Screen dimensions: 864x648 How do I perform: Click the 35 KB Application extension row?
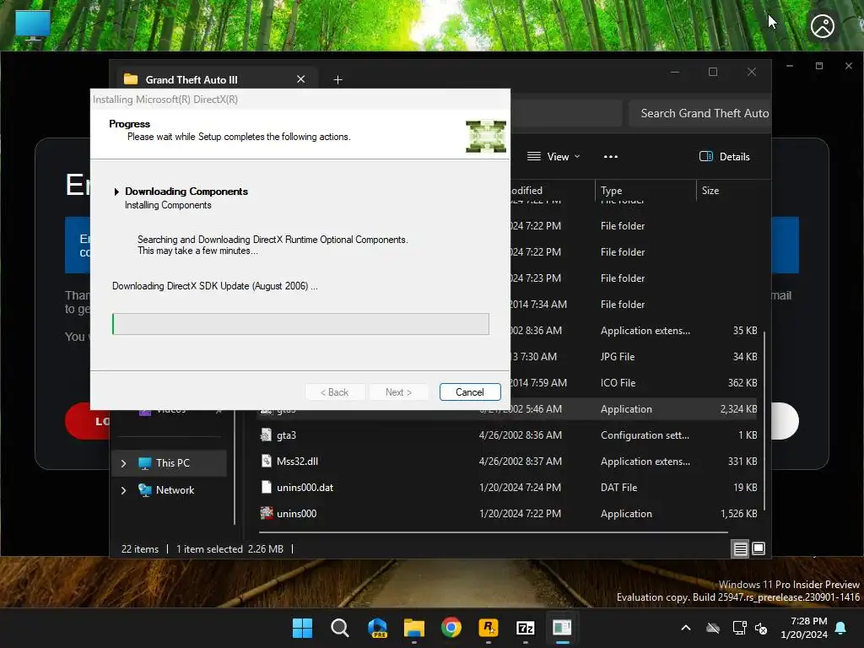click(634, 331)
